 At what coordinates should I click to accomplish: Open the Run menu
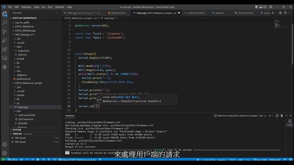coord(50,7)
